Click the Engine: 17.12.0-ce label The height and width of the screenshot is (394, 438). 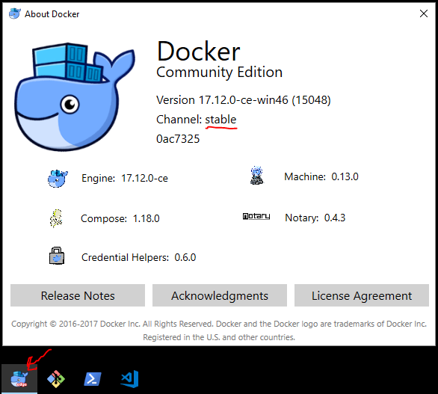pyautogui.click(x=125, y=178)
